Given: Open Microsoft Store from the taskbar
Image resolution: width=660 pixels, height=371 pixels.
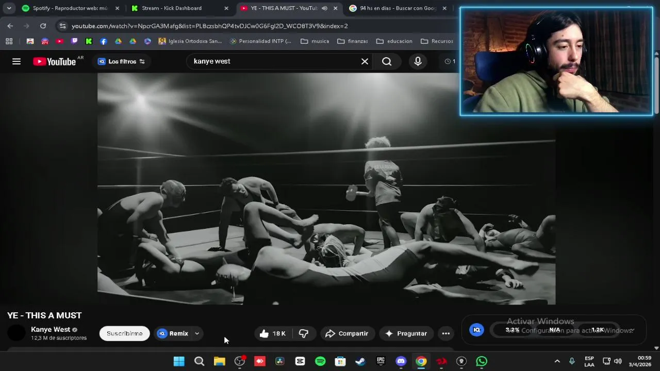Looking at the screenshot, I should point(340,361).
